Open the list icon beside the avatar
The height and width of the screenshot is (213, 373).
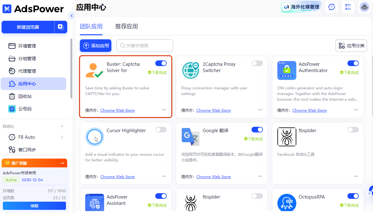348,7
